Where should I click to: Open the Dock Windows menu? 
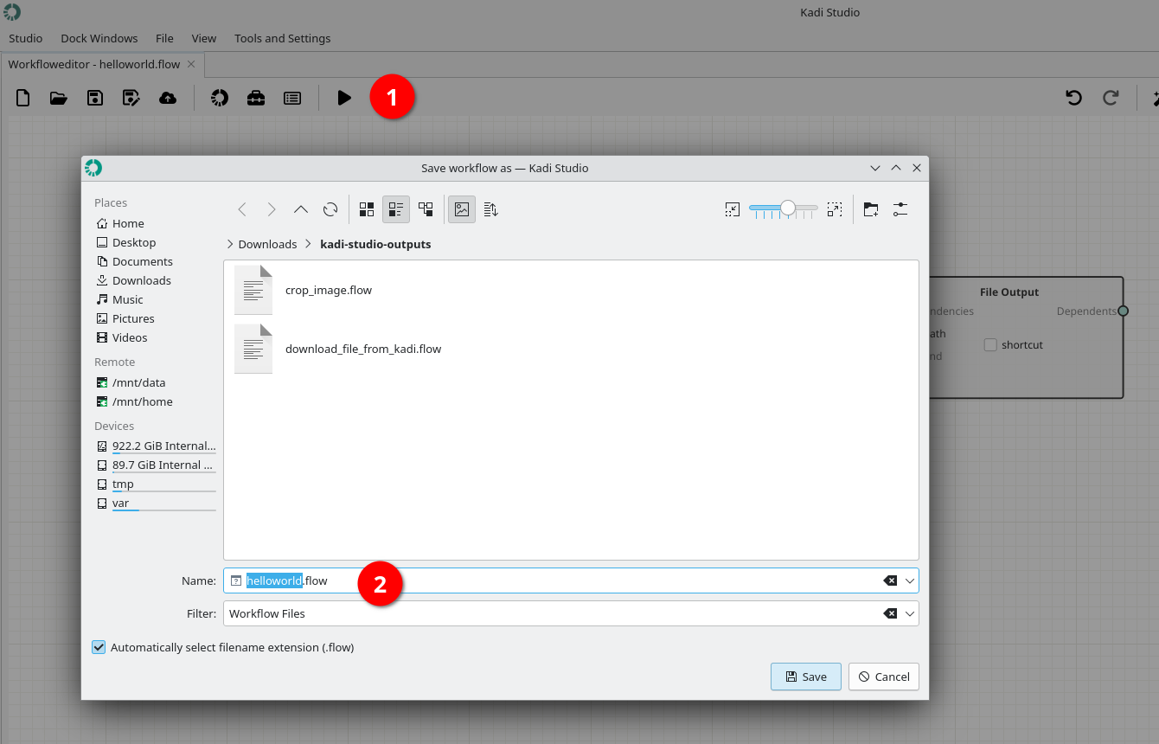[x=99, y=38]
